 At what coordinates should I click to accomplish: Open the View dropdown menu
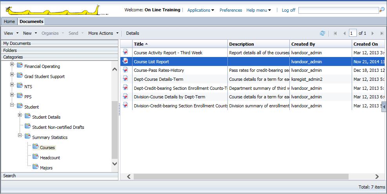(11, 33)
